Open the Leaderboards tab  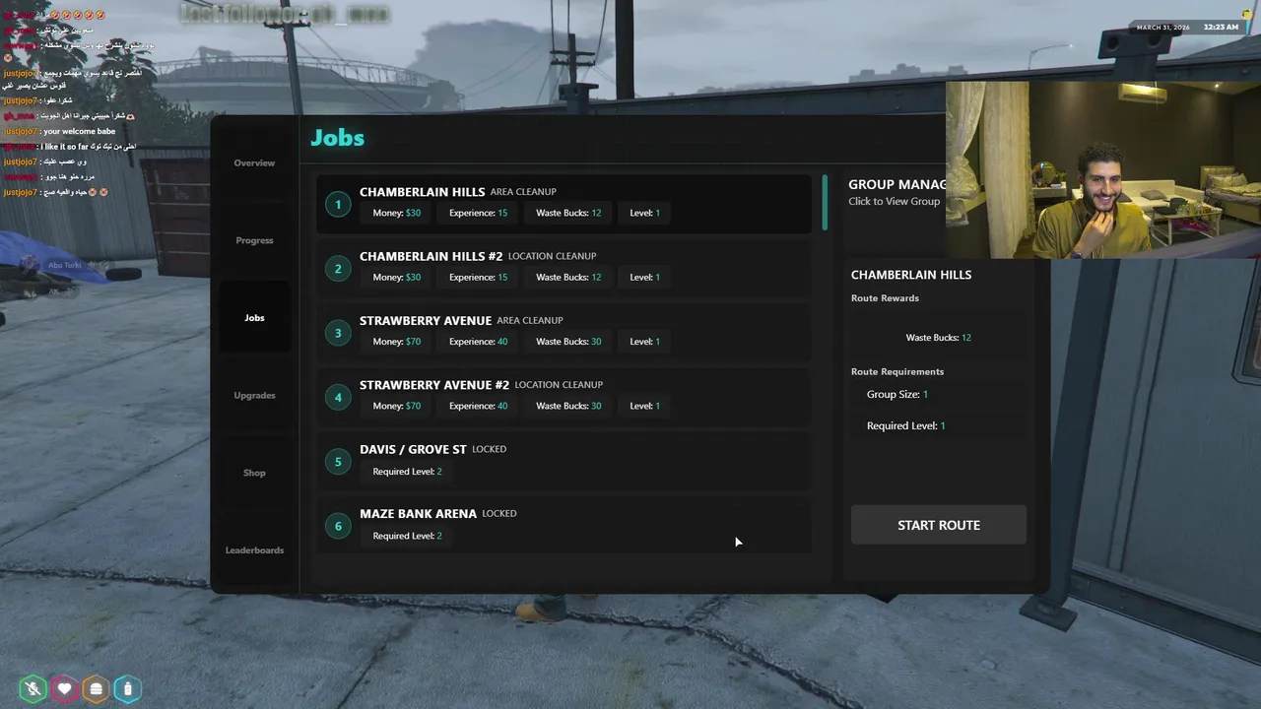pyautogui.click(x=254, y=549)
